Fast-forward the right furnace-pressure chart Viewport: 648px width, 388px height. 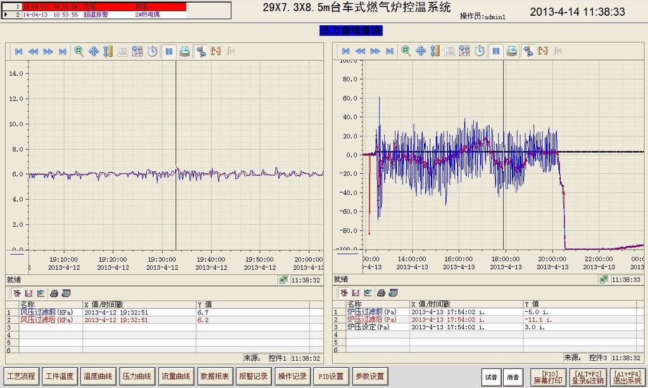coord(375,51)
